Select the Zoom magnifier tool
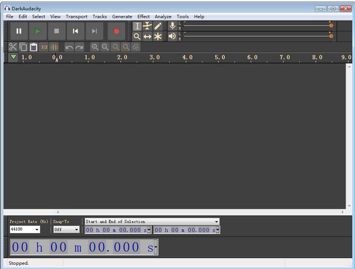This screenshot has height=269, width=355. [137, 37]
